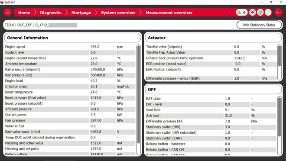Open Info Stationary Status
286x161 pixels.
(x=259, y=25)
